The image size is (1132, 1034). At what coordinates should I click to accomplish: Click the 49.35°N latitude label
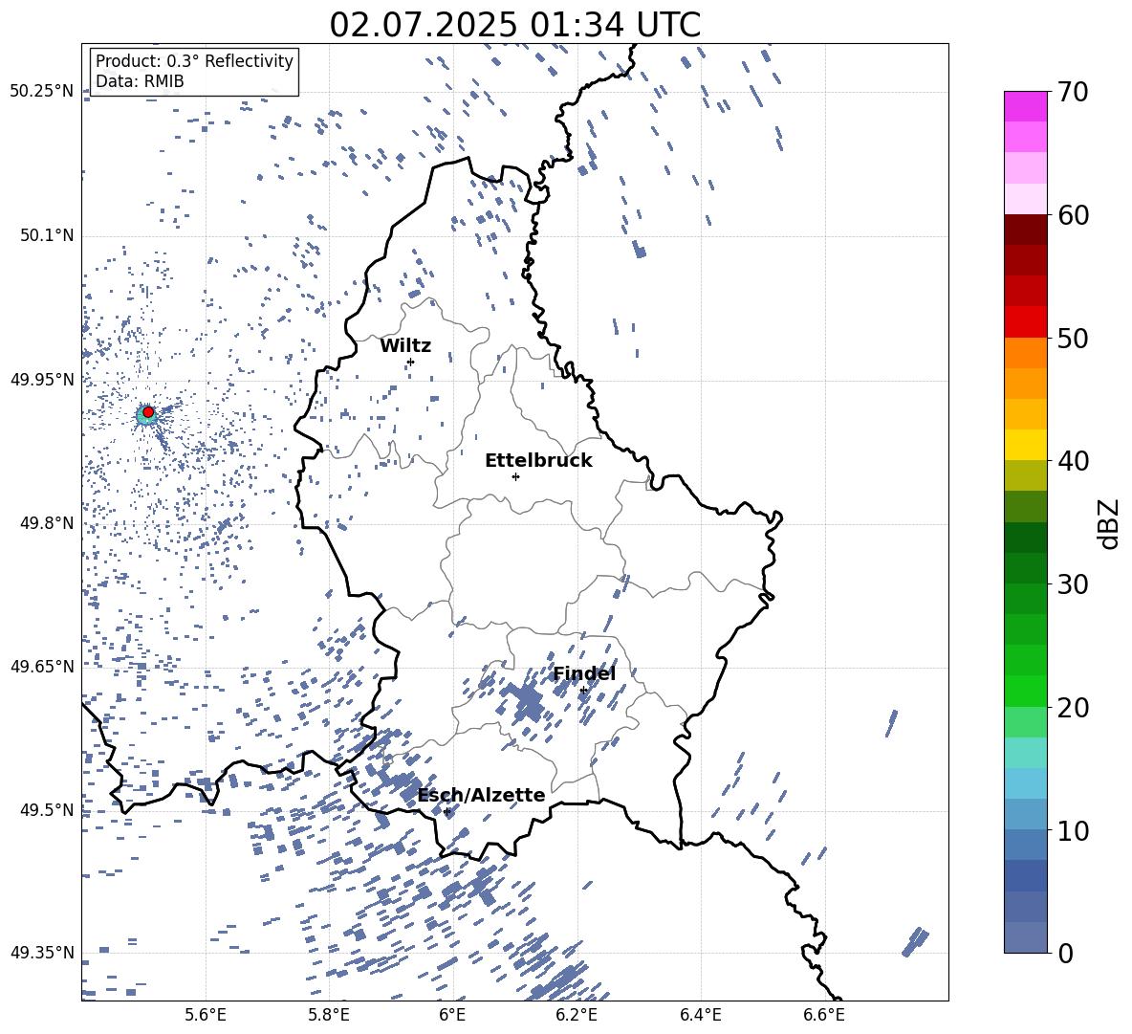42,953
